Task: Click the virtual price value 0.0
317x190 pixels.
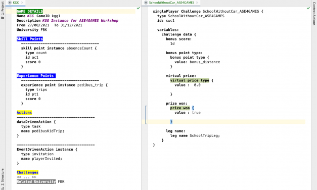Action: [197, 85]
